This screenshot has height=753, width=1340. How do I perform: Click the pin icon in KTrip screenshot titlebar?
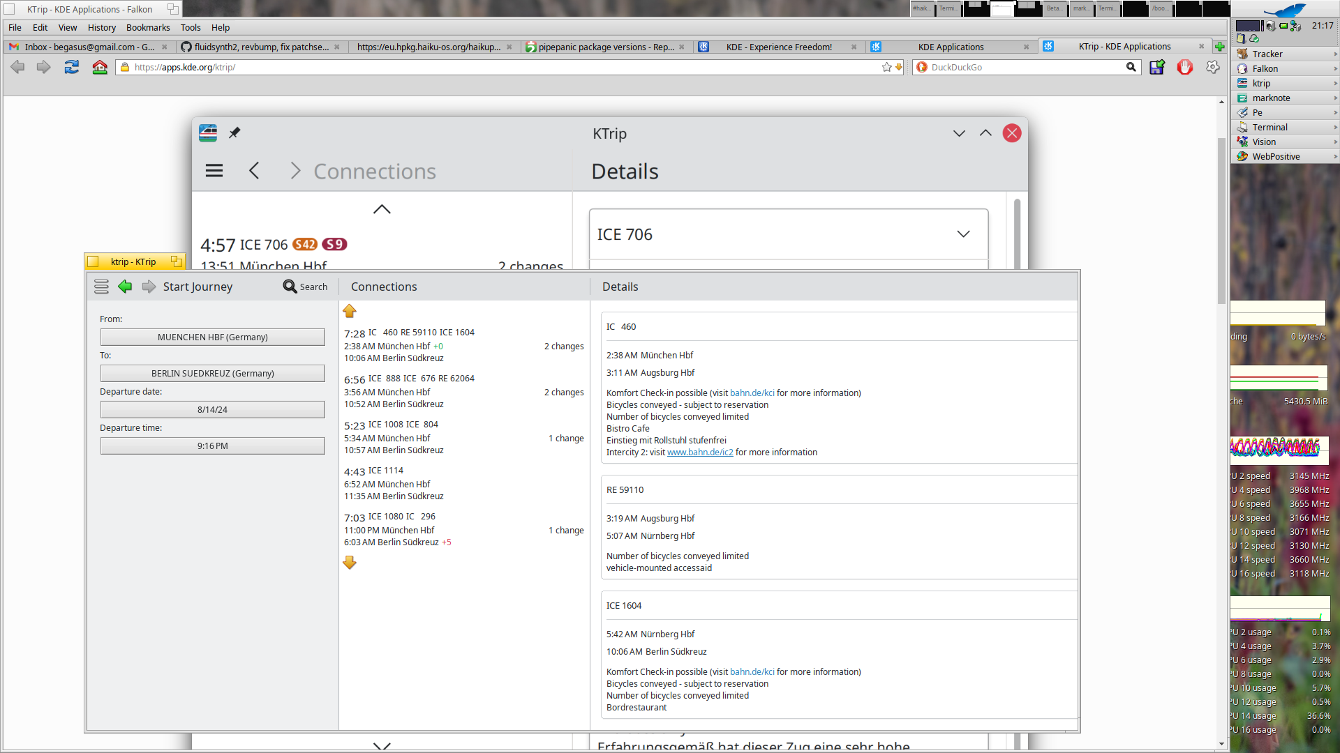pos(234,132)
